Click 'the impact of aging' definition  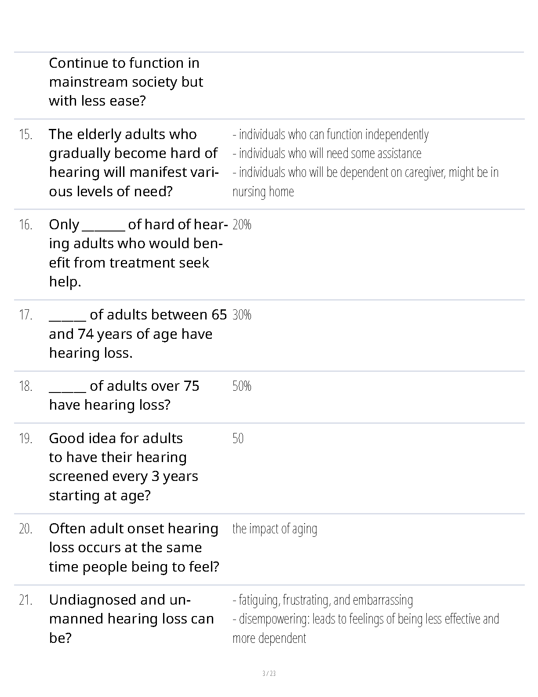[275, 529]
